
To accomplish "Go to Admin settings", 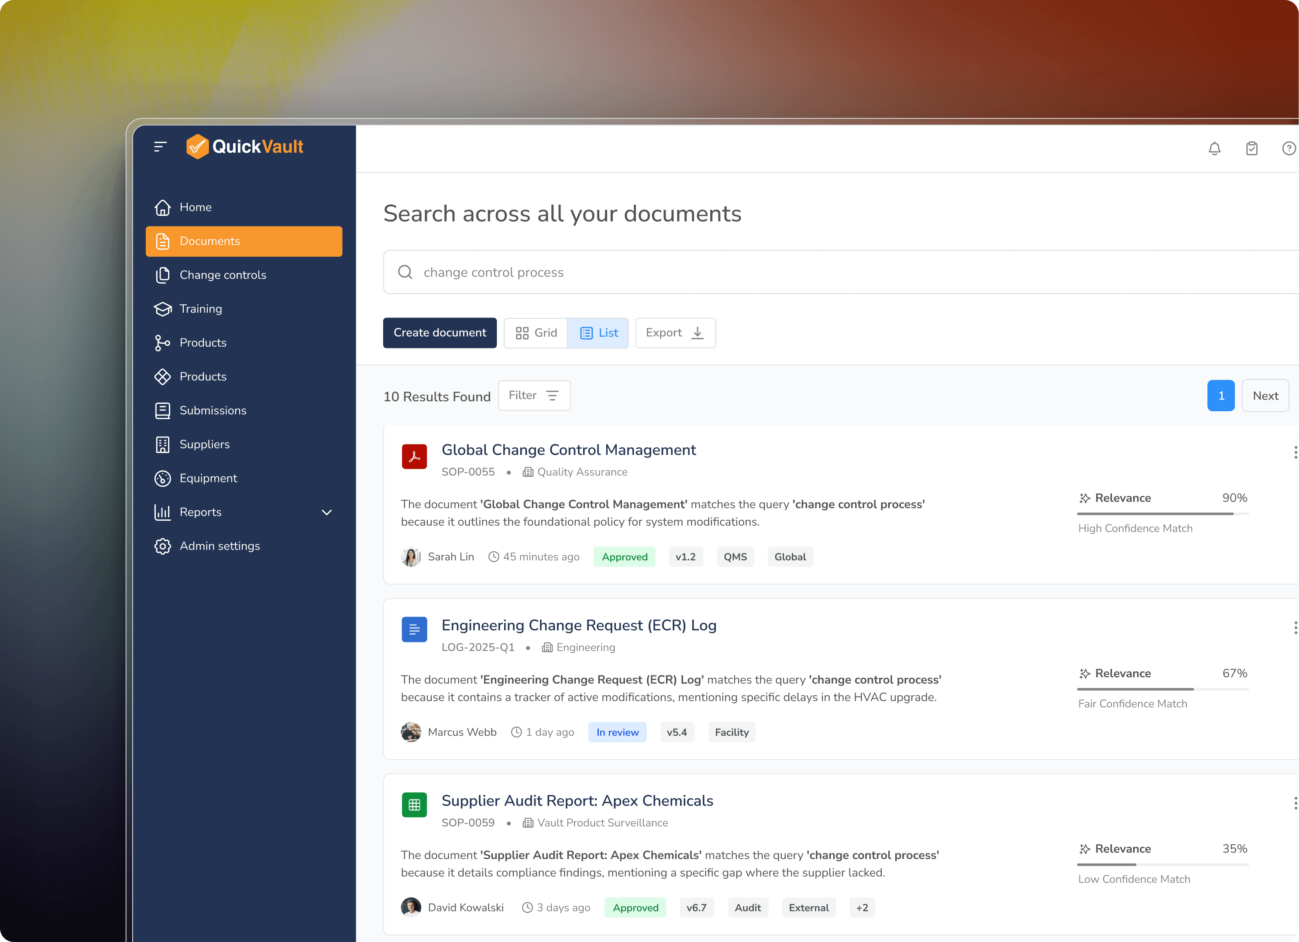I will (x=220, y=546).
